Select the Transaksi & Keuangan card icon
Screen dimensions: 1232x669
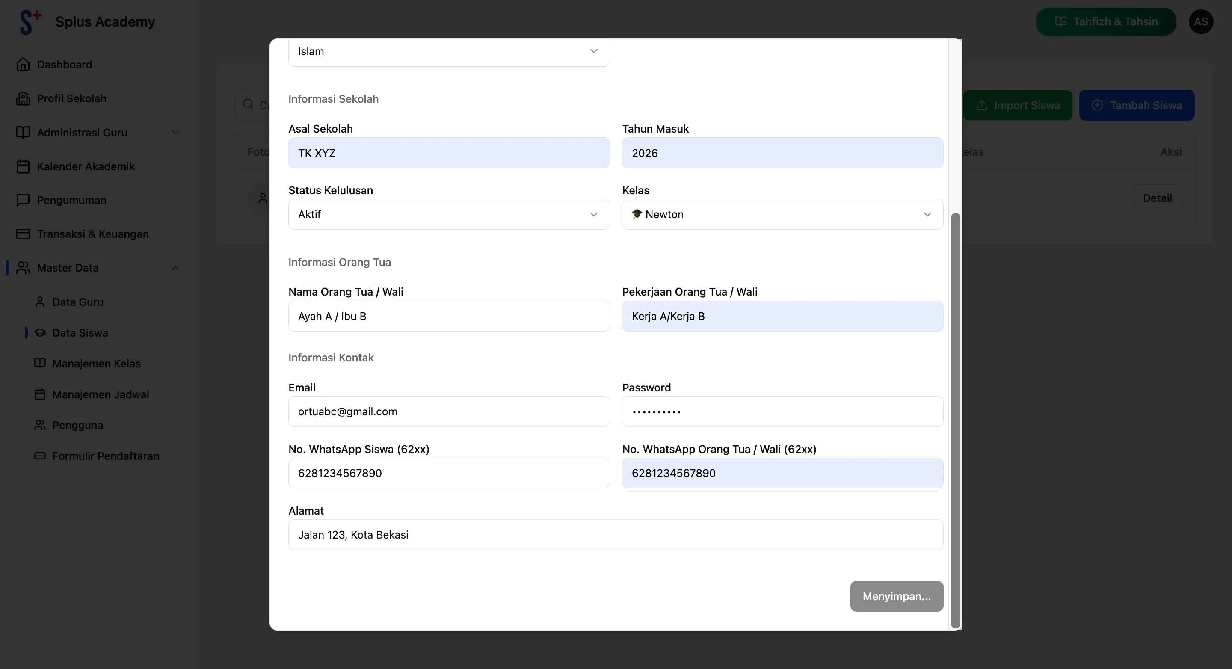[x=24, y=234]
